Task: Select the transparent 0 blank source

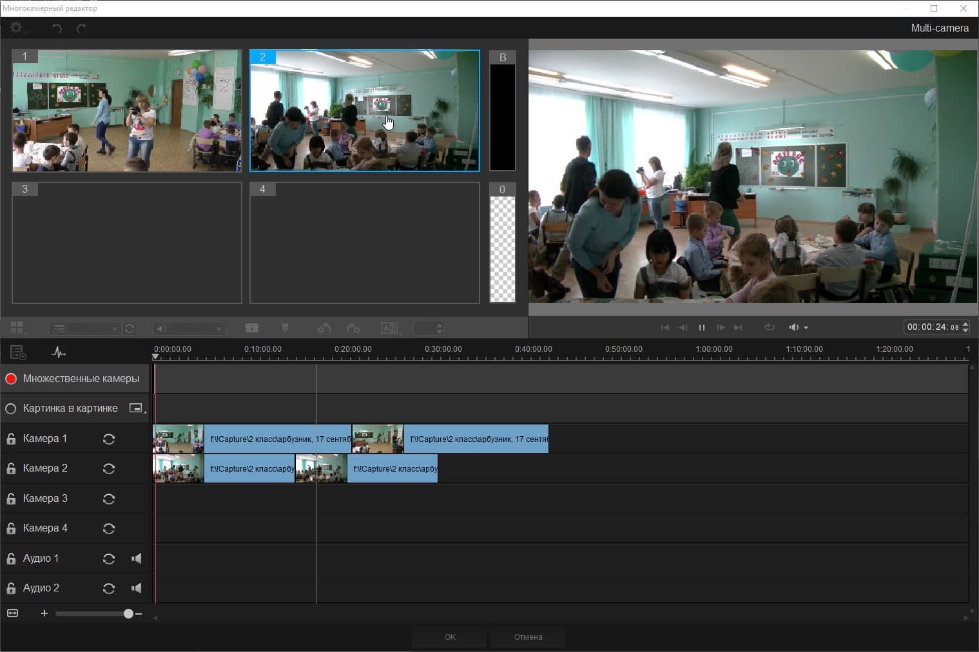Action: [x=503, y=243]
